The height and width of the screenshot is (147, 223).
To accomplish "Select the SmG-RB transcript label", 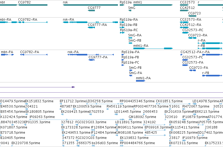I will [135, 41].
